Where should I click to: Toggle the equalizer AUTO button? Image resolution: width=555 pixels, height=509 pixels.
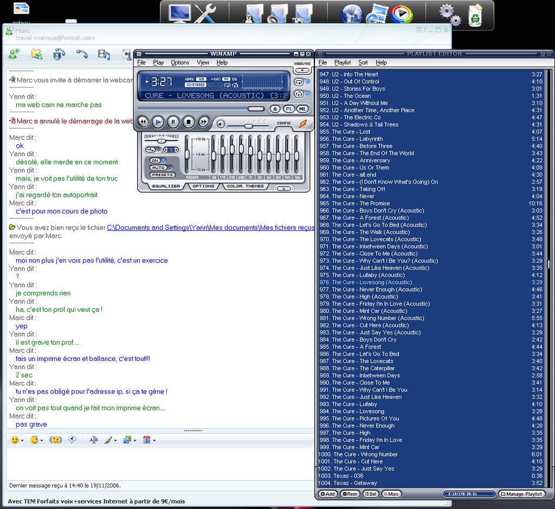(158, 168)
